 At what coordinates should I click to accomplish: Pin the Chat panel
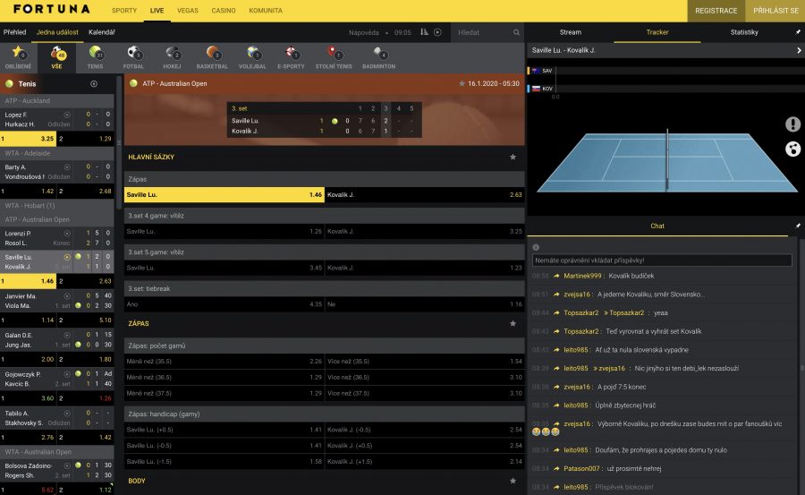pyautogui.click(x=797, y=226)
